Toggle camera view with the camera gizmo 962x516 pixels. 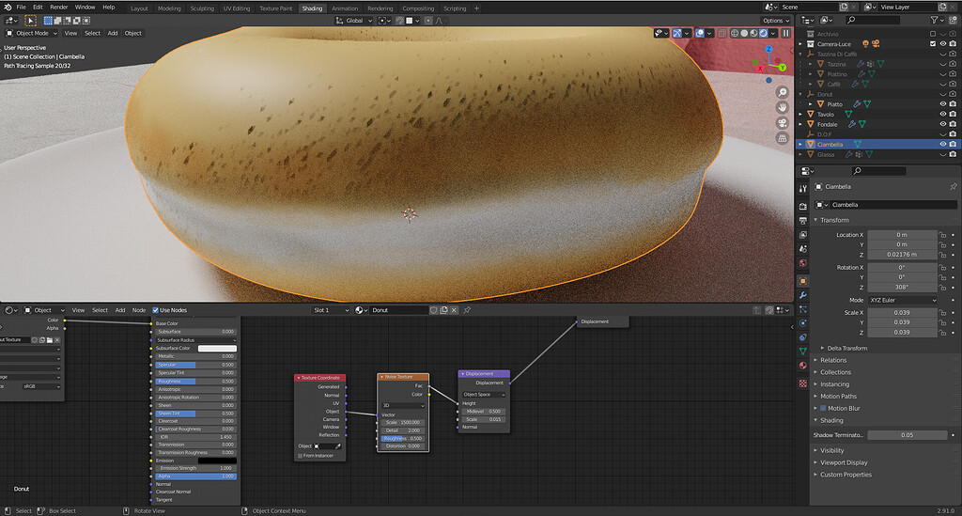[x=783, y=123]
